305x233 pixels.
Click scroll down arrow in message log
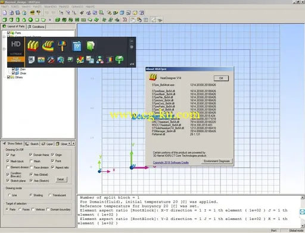(303, 226)
